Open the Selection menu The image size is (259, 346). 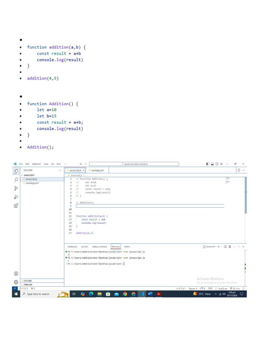click(x=36, y=164)
